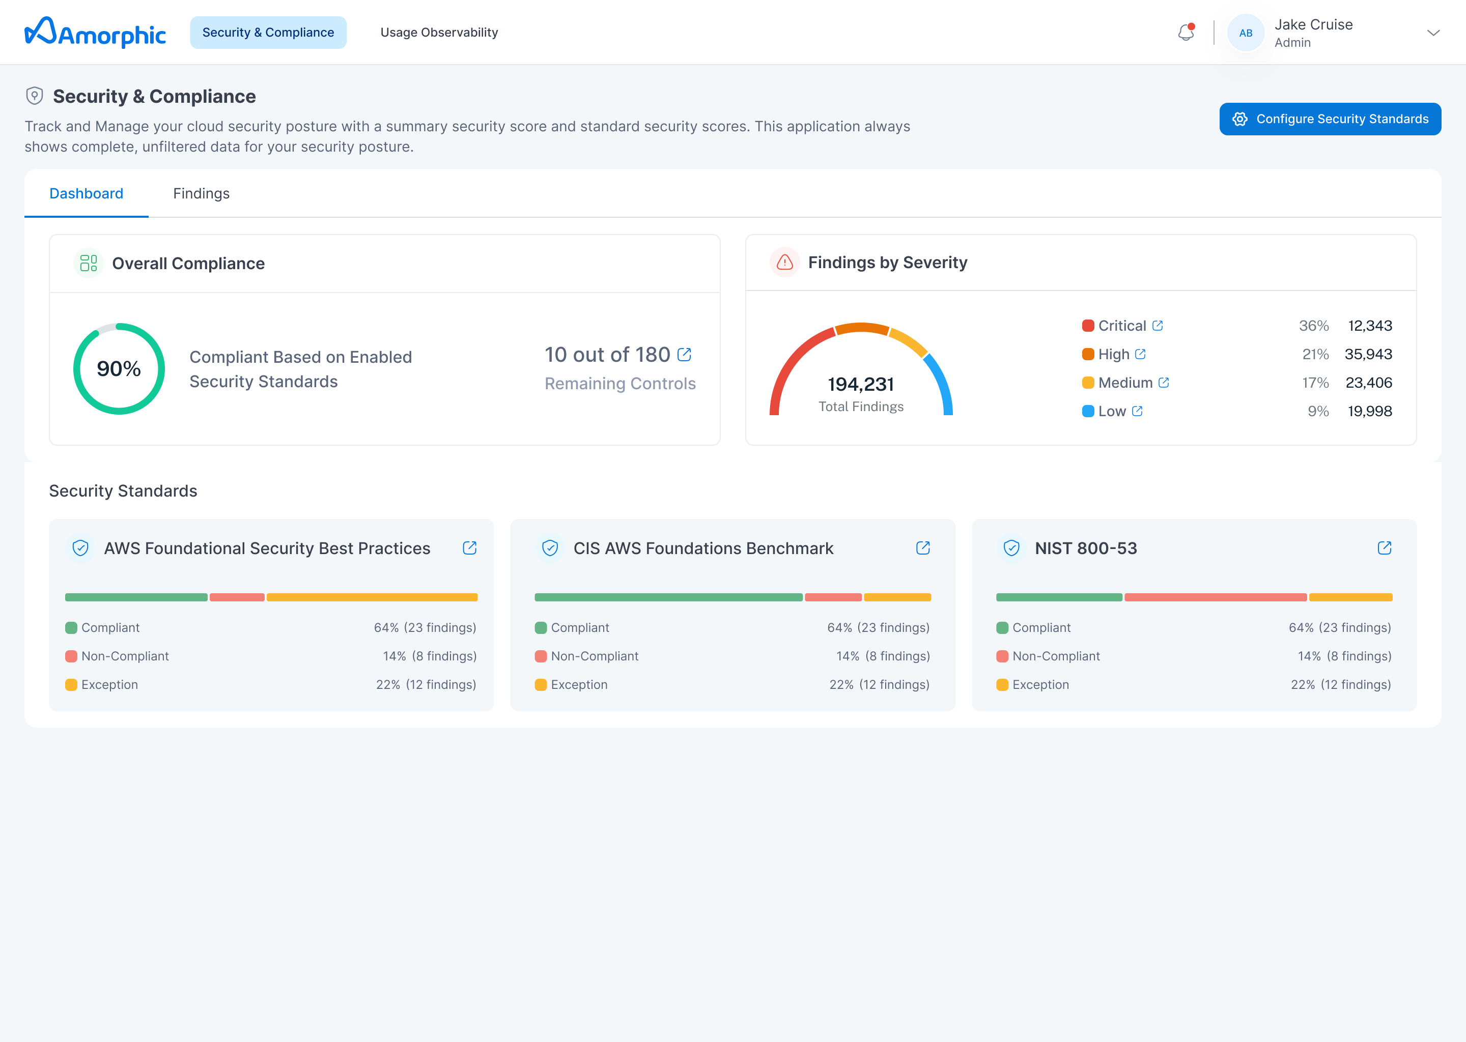Open the Low findings external link icon

1137,411
